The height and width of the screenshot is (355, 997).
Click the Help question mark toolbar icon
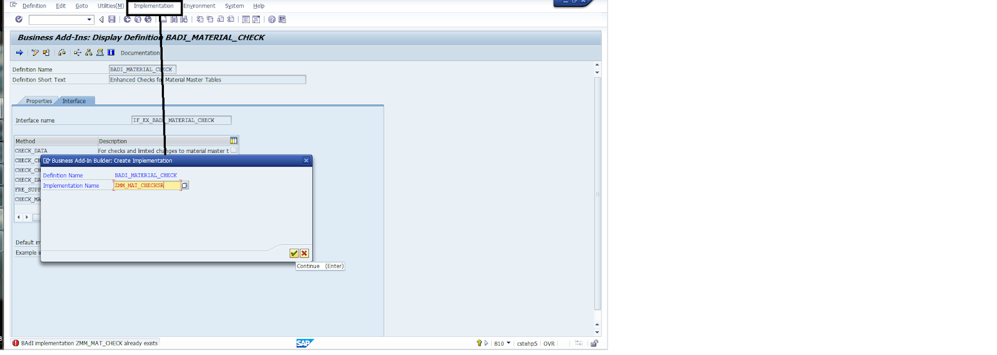pos(272,19)
